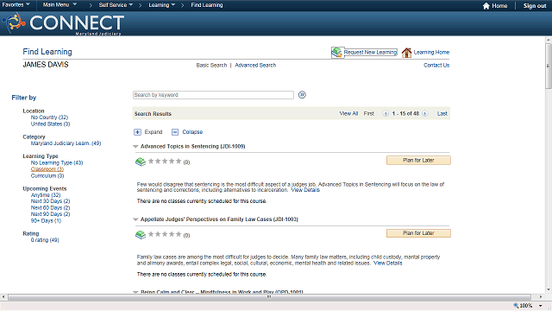Open the Main Menu dropdown

(60, 5)
